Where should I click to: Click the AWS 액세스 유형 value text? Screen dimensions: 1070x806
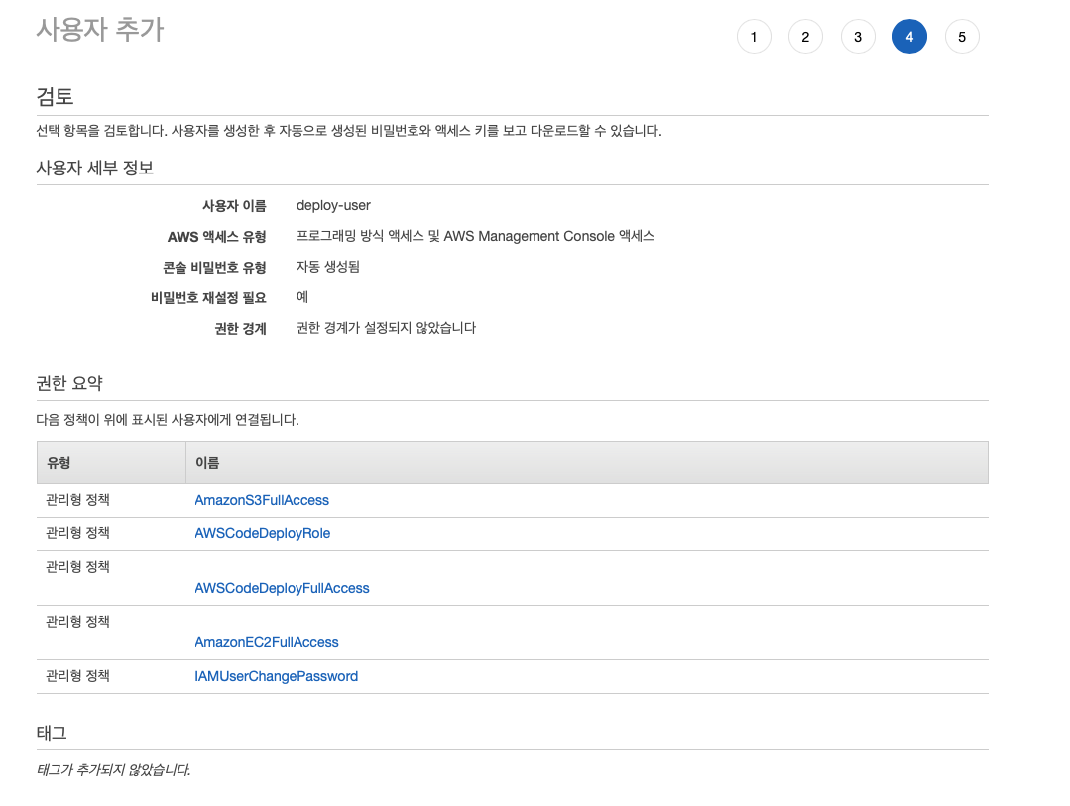click(475, 236)
